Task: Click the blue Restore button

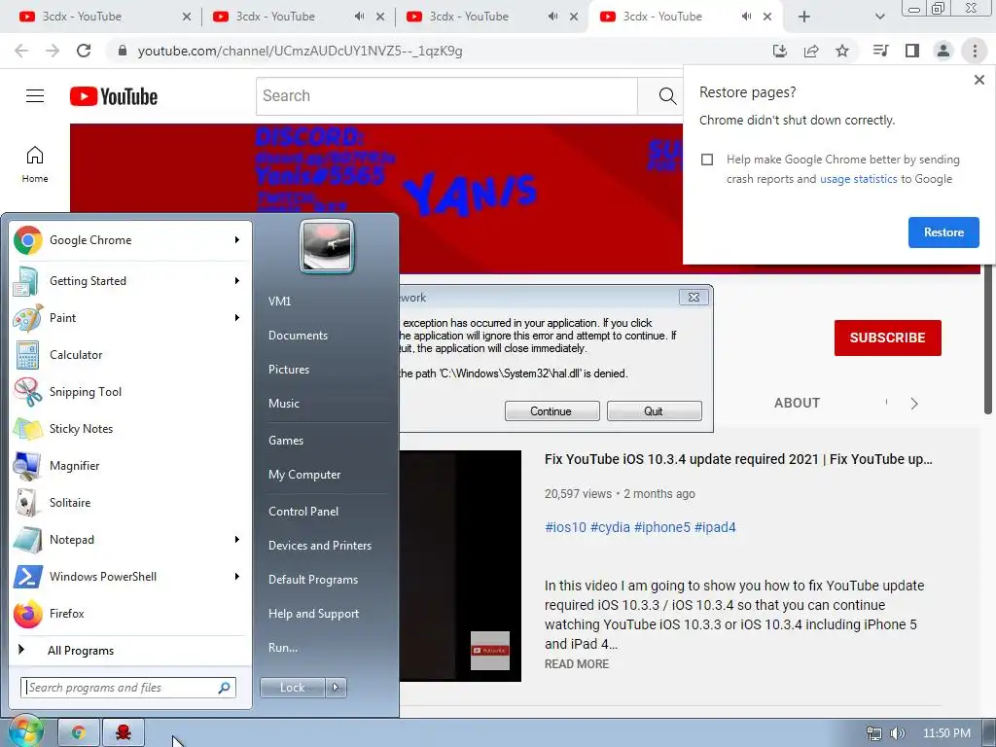Action: (943, 232)
